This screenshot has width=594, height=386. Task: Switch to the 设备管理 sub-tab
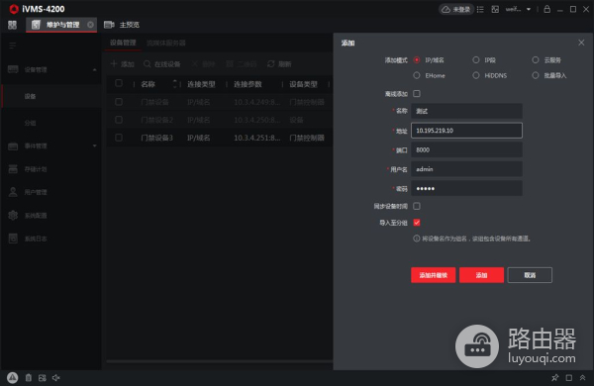[x=123, y=43]
